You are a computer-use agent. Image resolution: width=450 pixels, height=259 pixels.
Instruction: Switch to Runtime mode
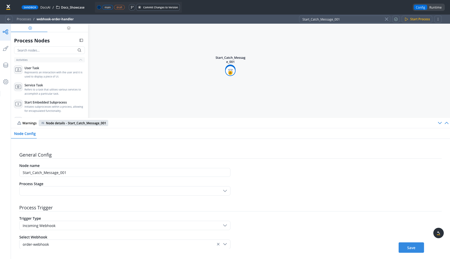(435, 7)
